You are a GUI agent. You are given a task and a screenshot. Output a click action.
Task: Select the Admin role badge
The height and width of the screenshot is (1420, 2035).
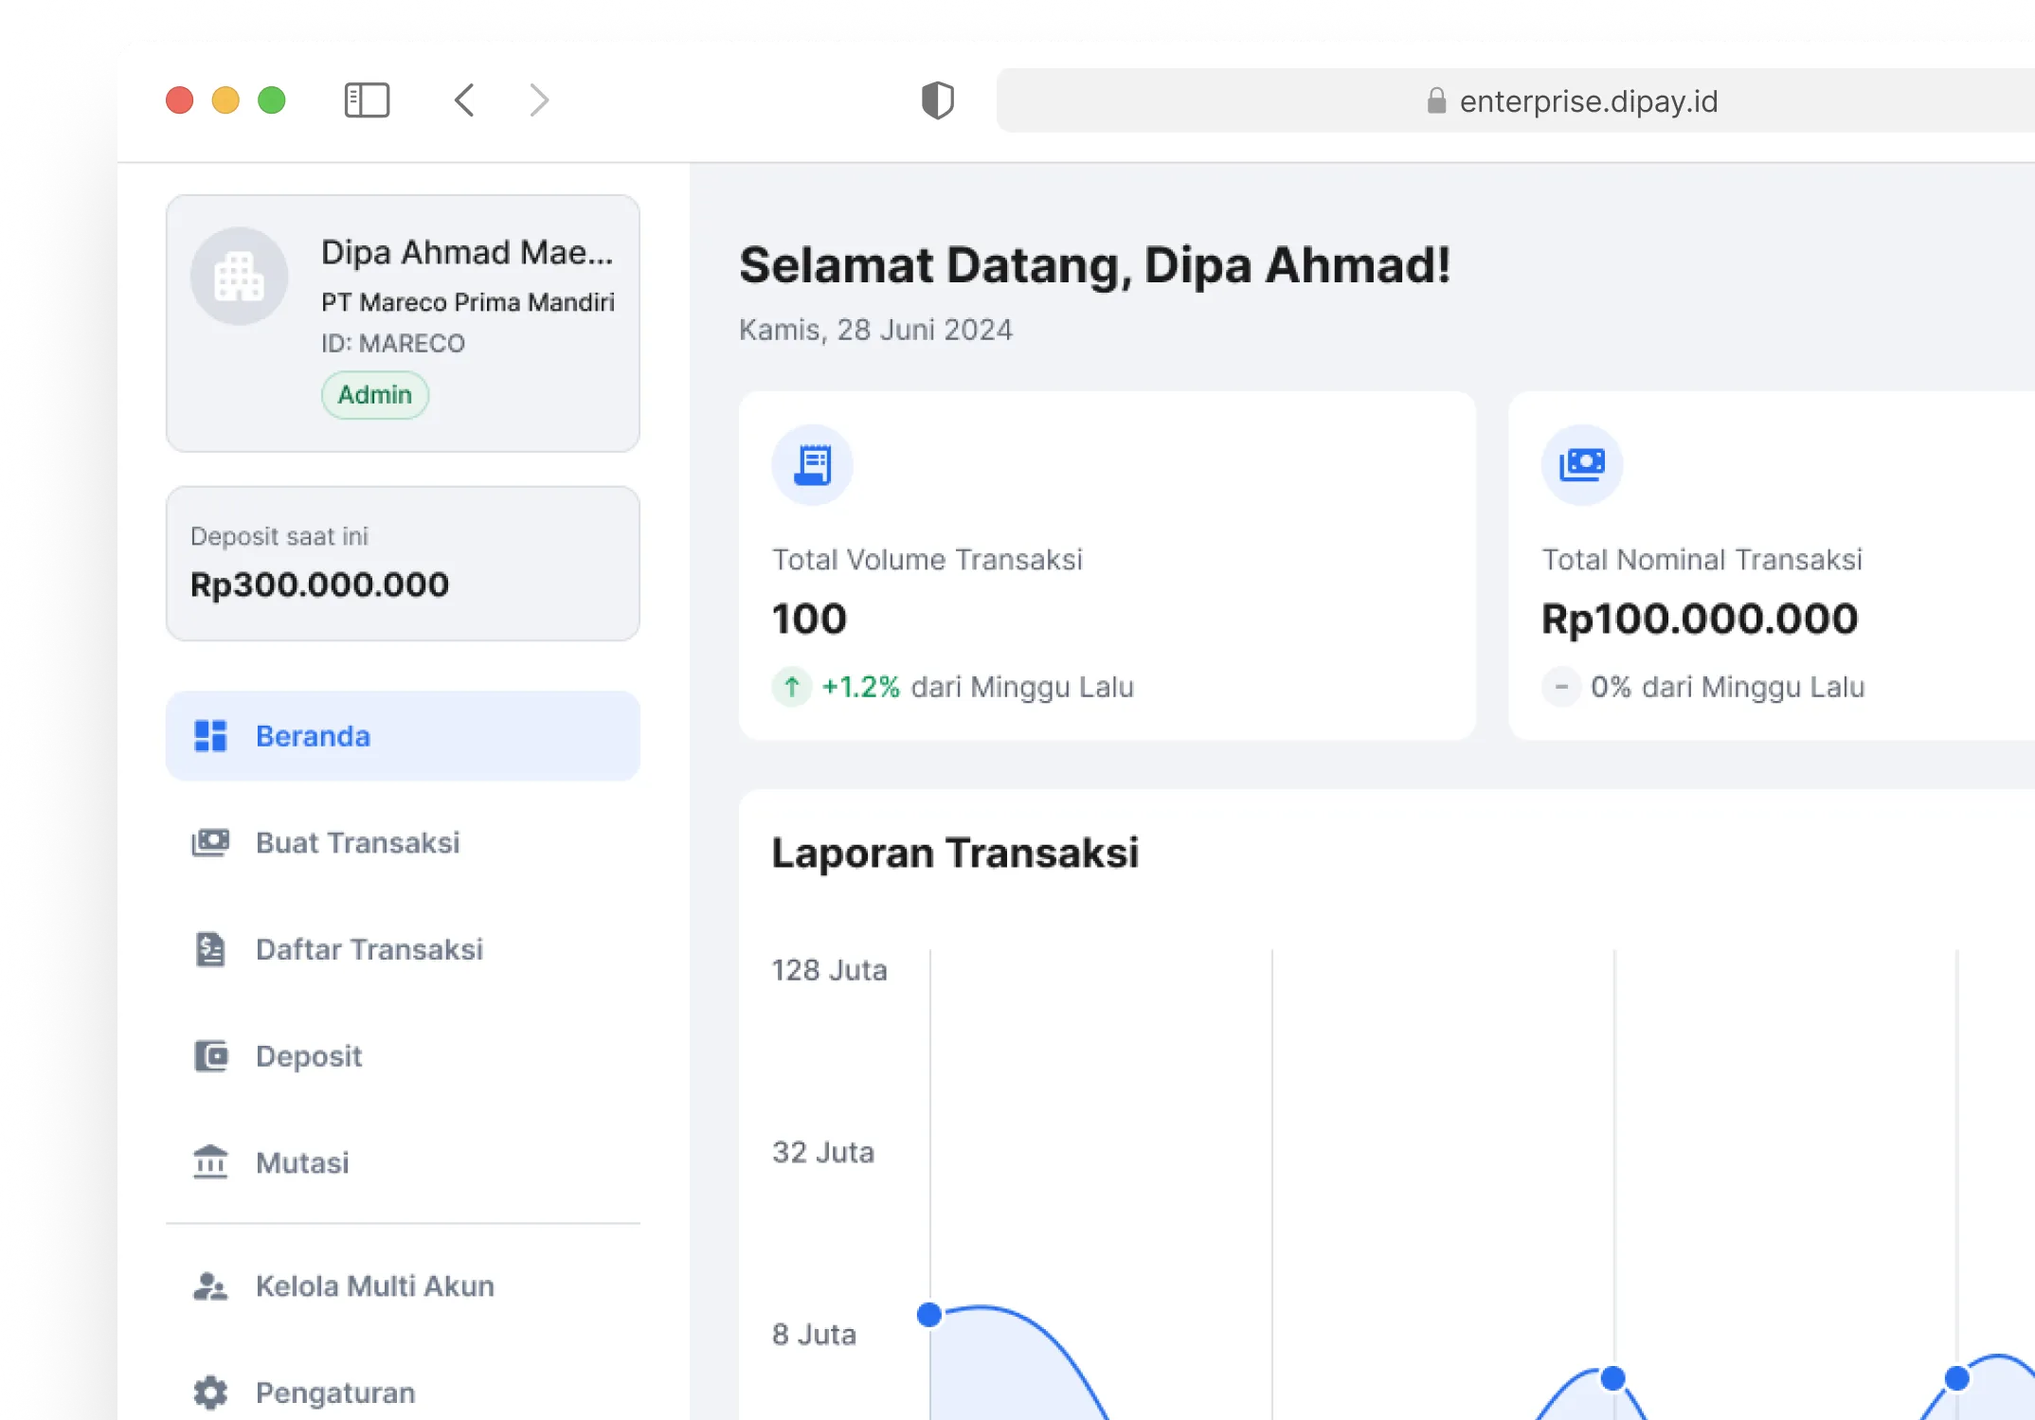click(375, 395)
